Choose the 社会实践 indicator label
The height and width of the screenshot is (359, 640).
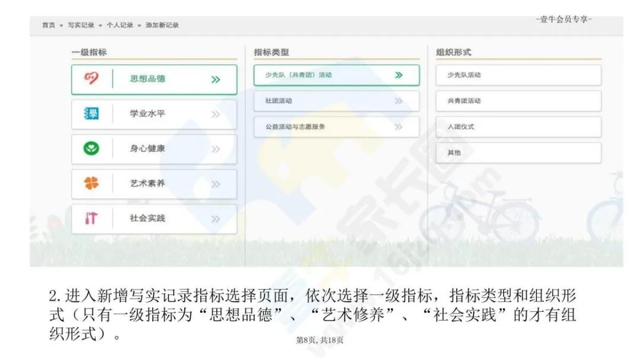[148, 218]
